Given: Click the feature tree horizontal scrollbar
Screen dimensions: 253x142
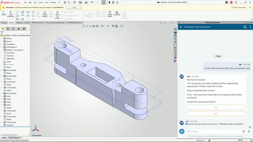Looking at the screenshot, I should (10, 135).
